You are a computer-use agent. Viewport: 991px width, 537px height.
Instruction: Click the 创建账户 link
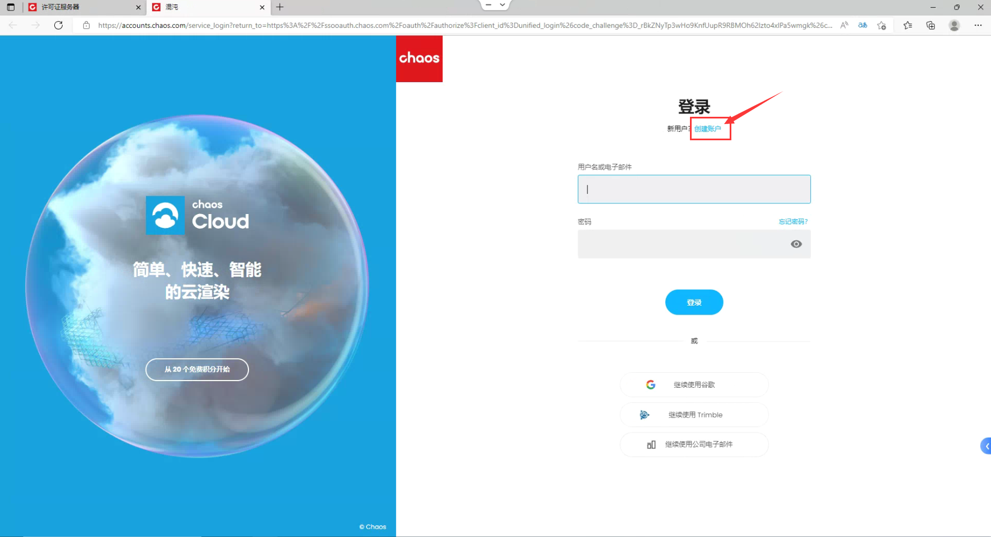(708, 129)
